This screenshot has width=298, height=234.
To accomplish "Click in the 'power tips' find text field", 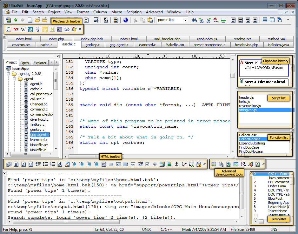I will click(x=170, y=20).
